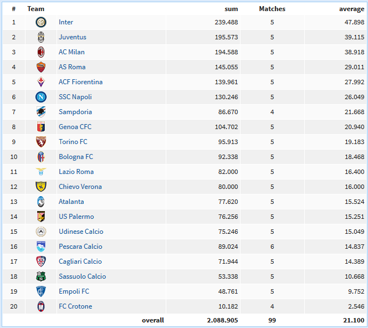Open the Pescara Calcio team link
Viewport: 368px width, 328px height.
pos(80,247)
